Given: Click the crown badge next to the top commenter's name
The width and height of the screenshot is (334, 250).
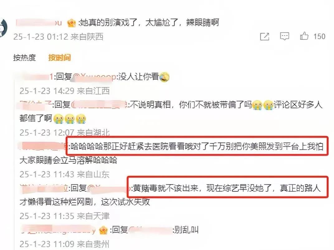Looking at the screenshot, I should coord(71,23).
